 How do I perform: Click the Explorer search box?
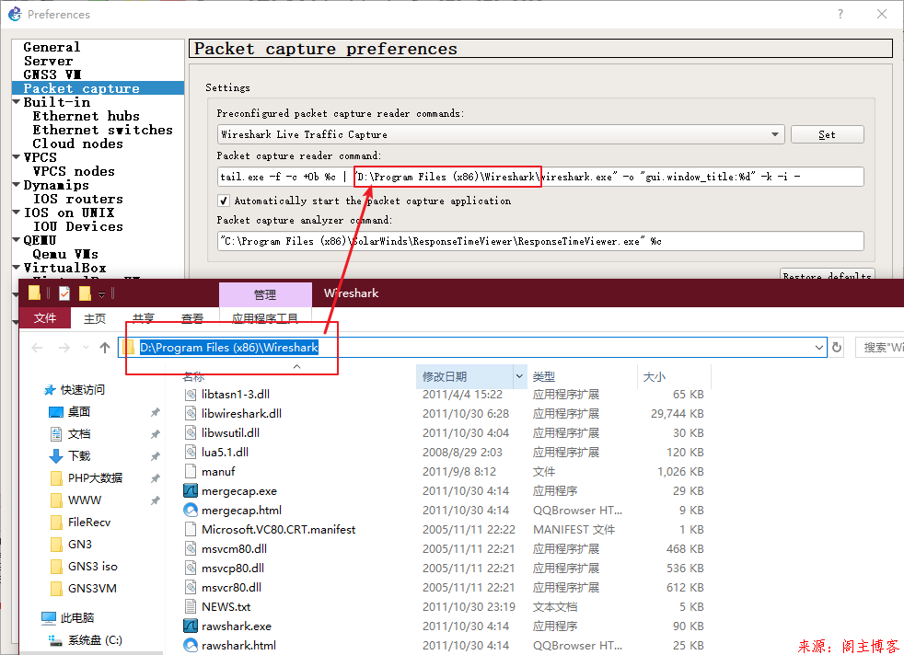(x=878, y=348)
